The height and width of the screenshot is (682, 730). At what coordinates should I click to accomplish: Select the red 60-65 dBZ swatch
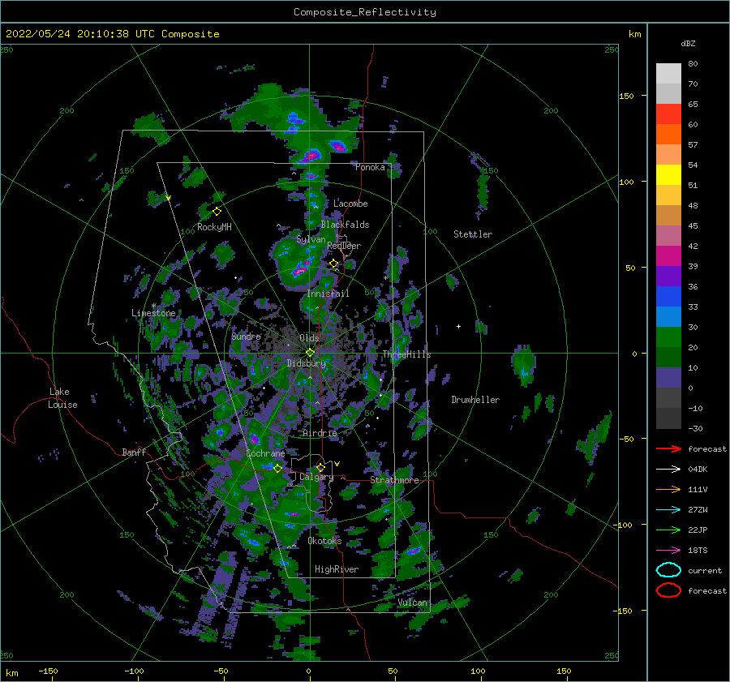(x=668, y=114)
